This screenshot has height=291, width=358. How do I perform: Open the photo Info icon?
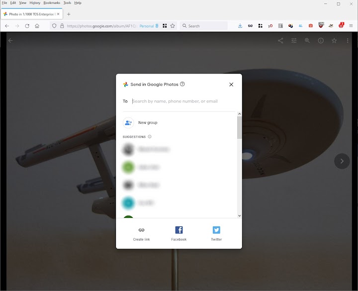(x=321, y=41)
